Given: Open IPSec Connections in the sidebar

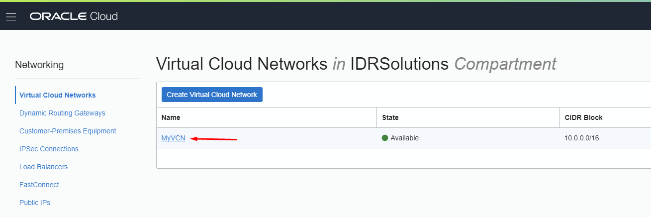Looking at the screenshot, I should [49, 149].
